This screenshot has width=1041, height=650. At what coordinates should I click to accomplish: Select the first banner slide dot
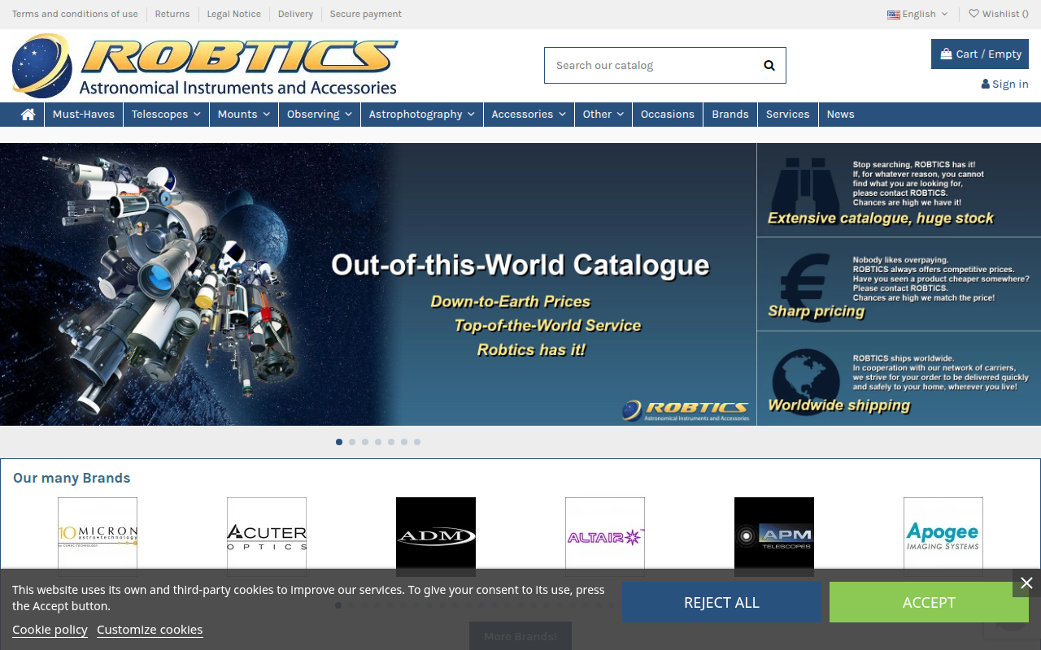339,442
